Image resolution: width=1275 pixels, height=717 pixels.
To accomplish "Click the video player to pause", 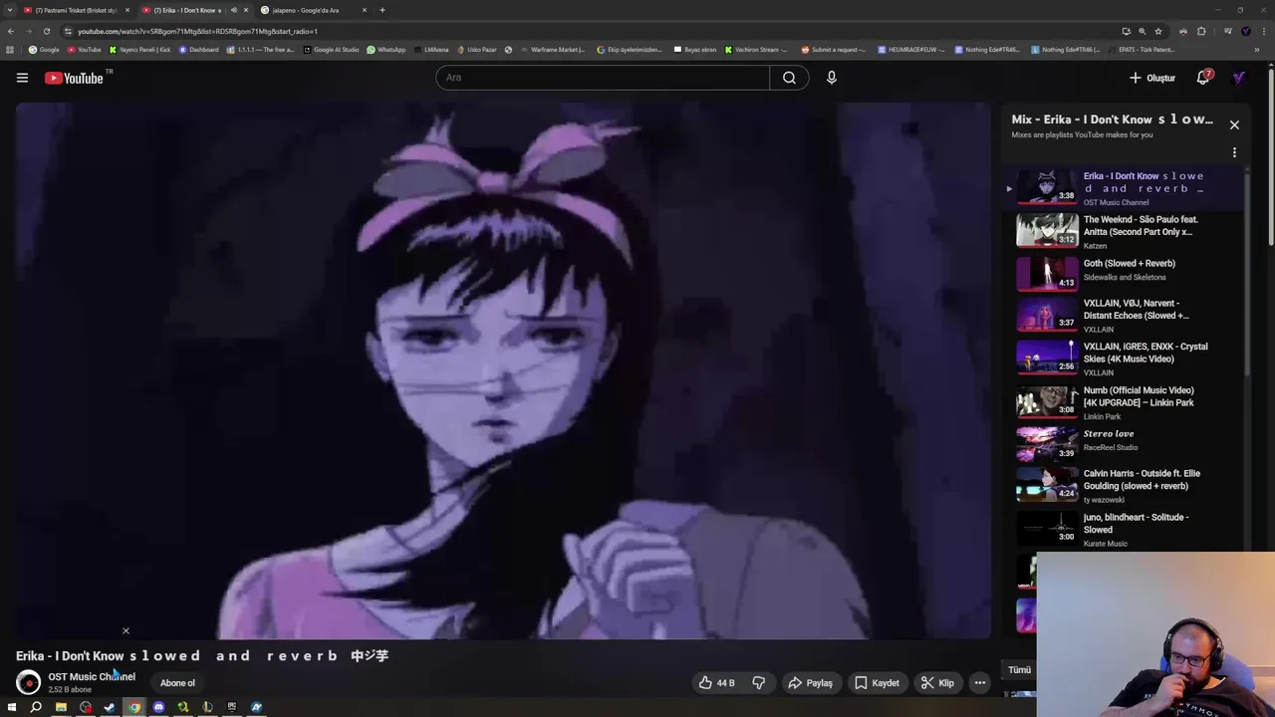I will (x=503, y=370).
